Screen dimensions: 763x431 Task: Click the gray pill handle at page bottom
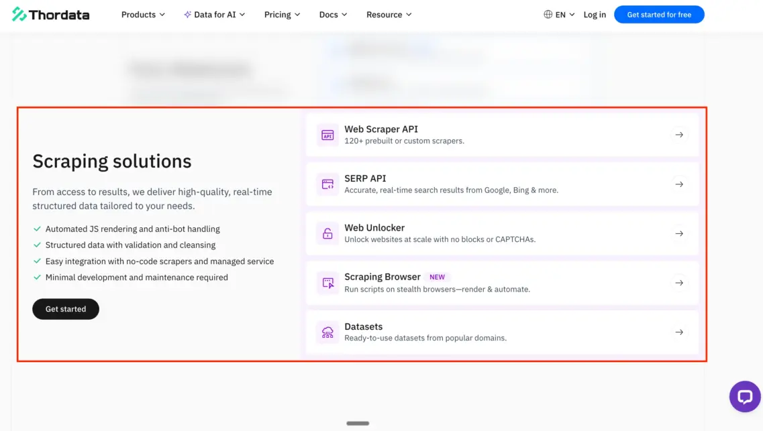coord(358,423)
